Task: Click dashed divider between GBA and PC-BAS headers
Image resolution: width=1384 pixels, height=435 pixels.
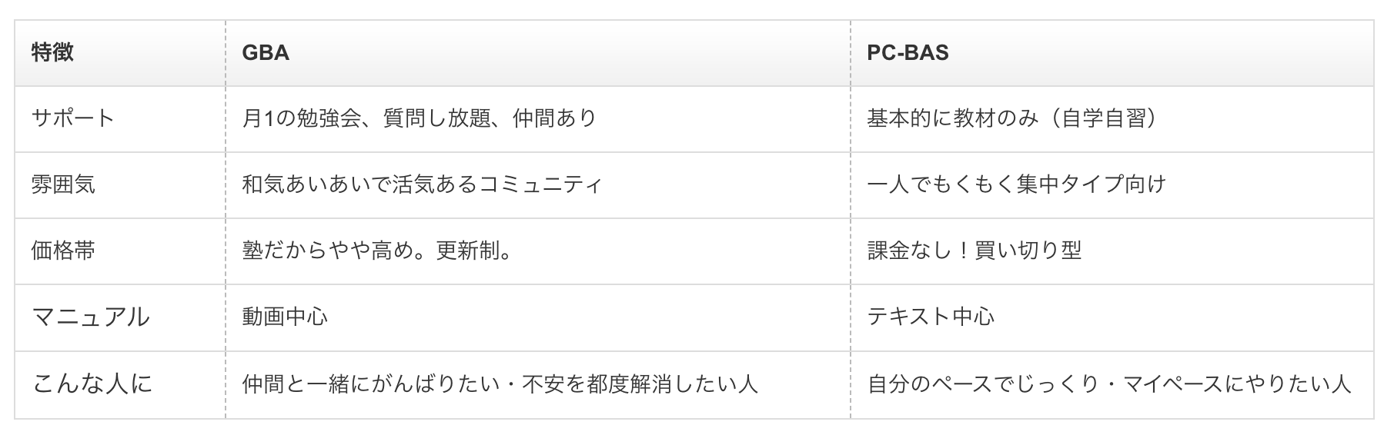Action: (x=851, y=53)
